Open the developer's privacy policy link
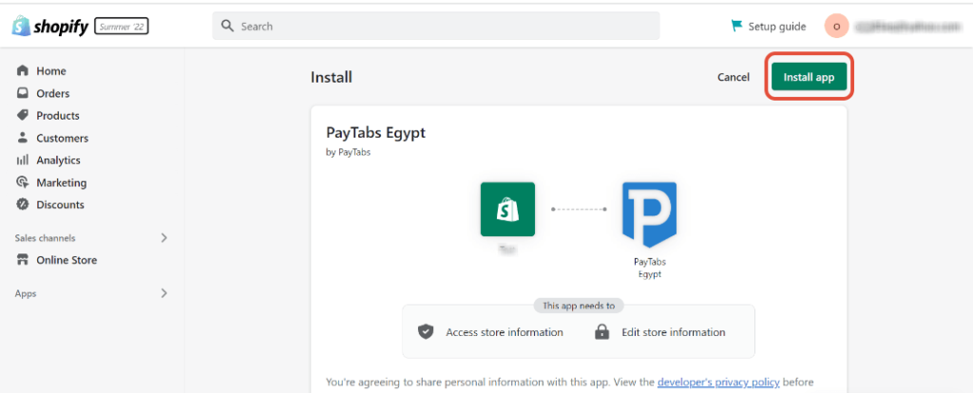 pyautogui.click(x=718, y=382)
